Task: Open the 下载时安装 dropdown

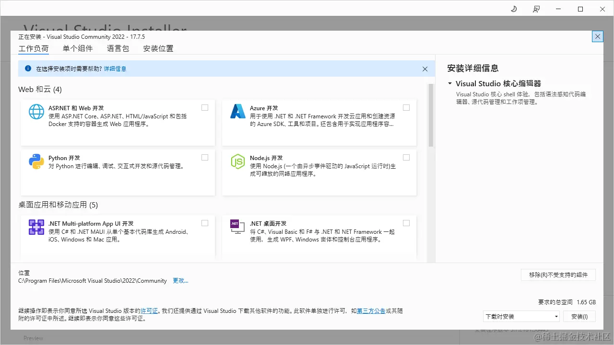Action: 521,316
